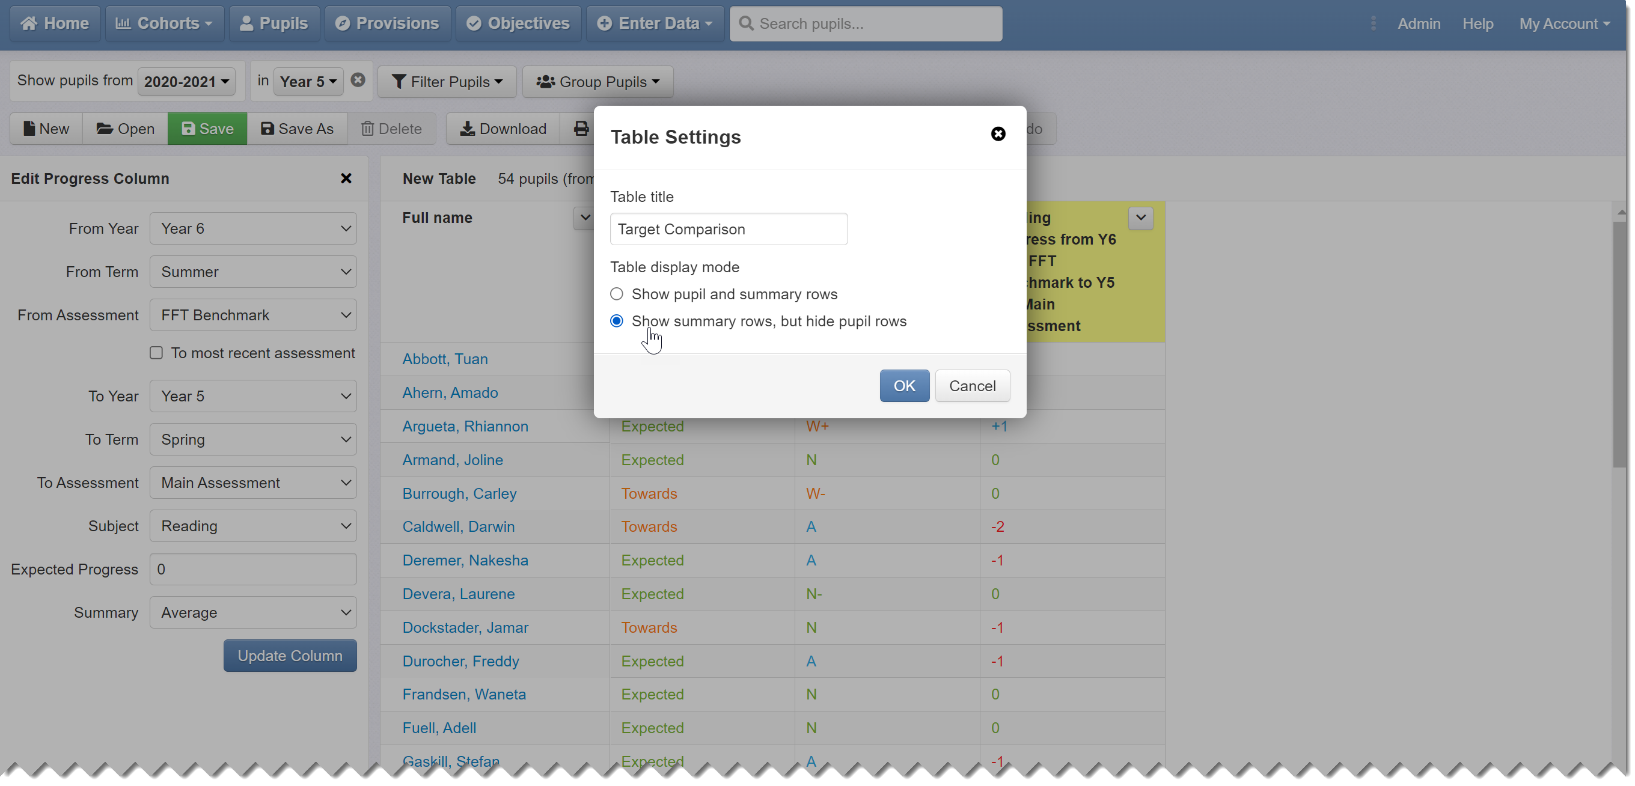Click the Open table button
The height and width of the screenshot is (786, 1635).
[x=126, y=129]
